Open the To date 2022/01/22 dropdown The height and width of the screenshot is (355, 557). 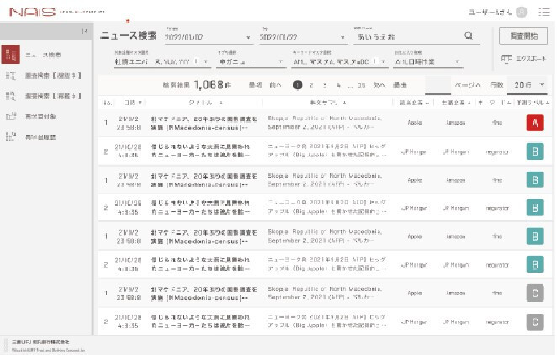(x=342, y=37)
